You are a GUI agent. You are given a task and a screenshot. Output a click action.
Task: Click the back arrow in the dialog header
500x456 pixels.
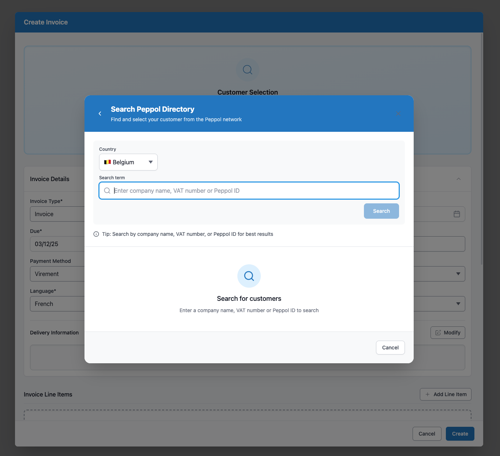point(100,114)
